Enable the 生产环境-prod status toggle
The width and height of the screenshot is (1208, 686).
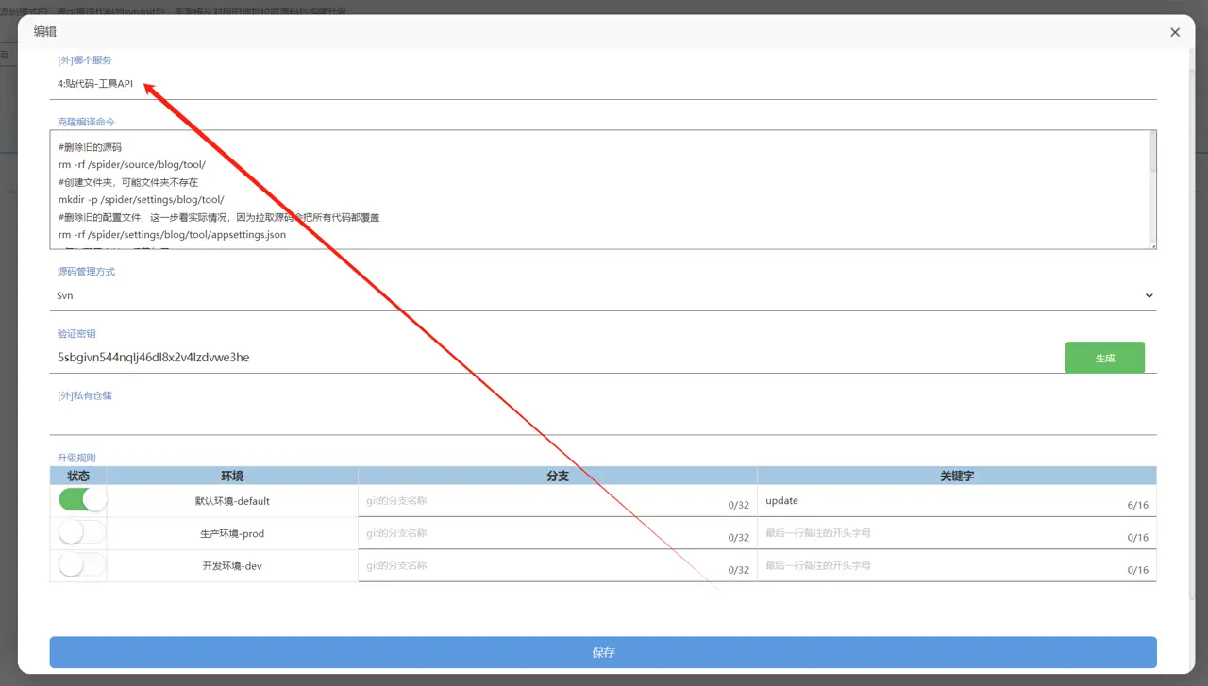pyautogui.click(x=82, y=533)
